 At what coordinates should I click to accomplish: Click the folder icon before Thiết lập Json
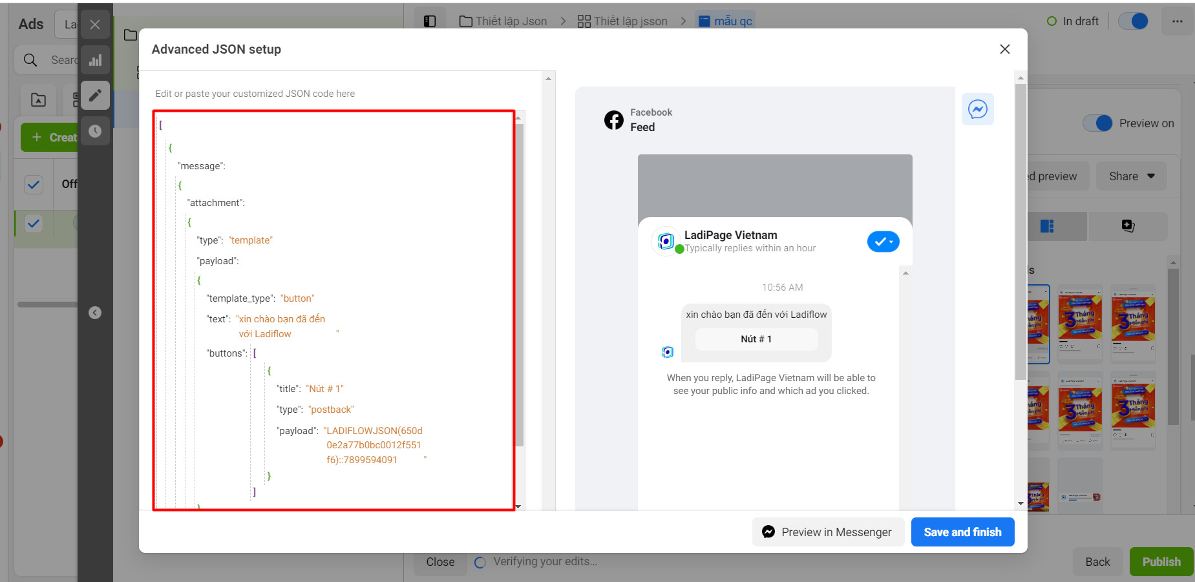(465, 21)
